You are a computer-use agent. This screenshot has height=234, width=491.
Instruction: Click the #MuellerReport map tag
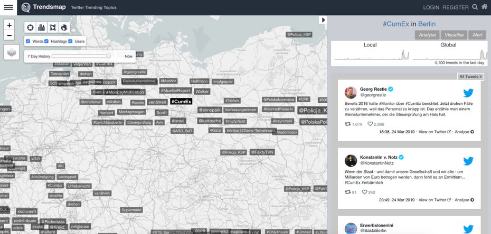coord(175,91)
